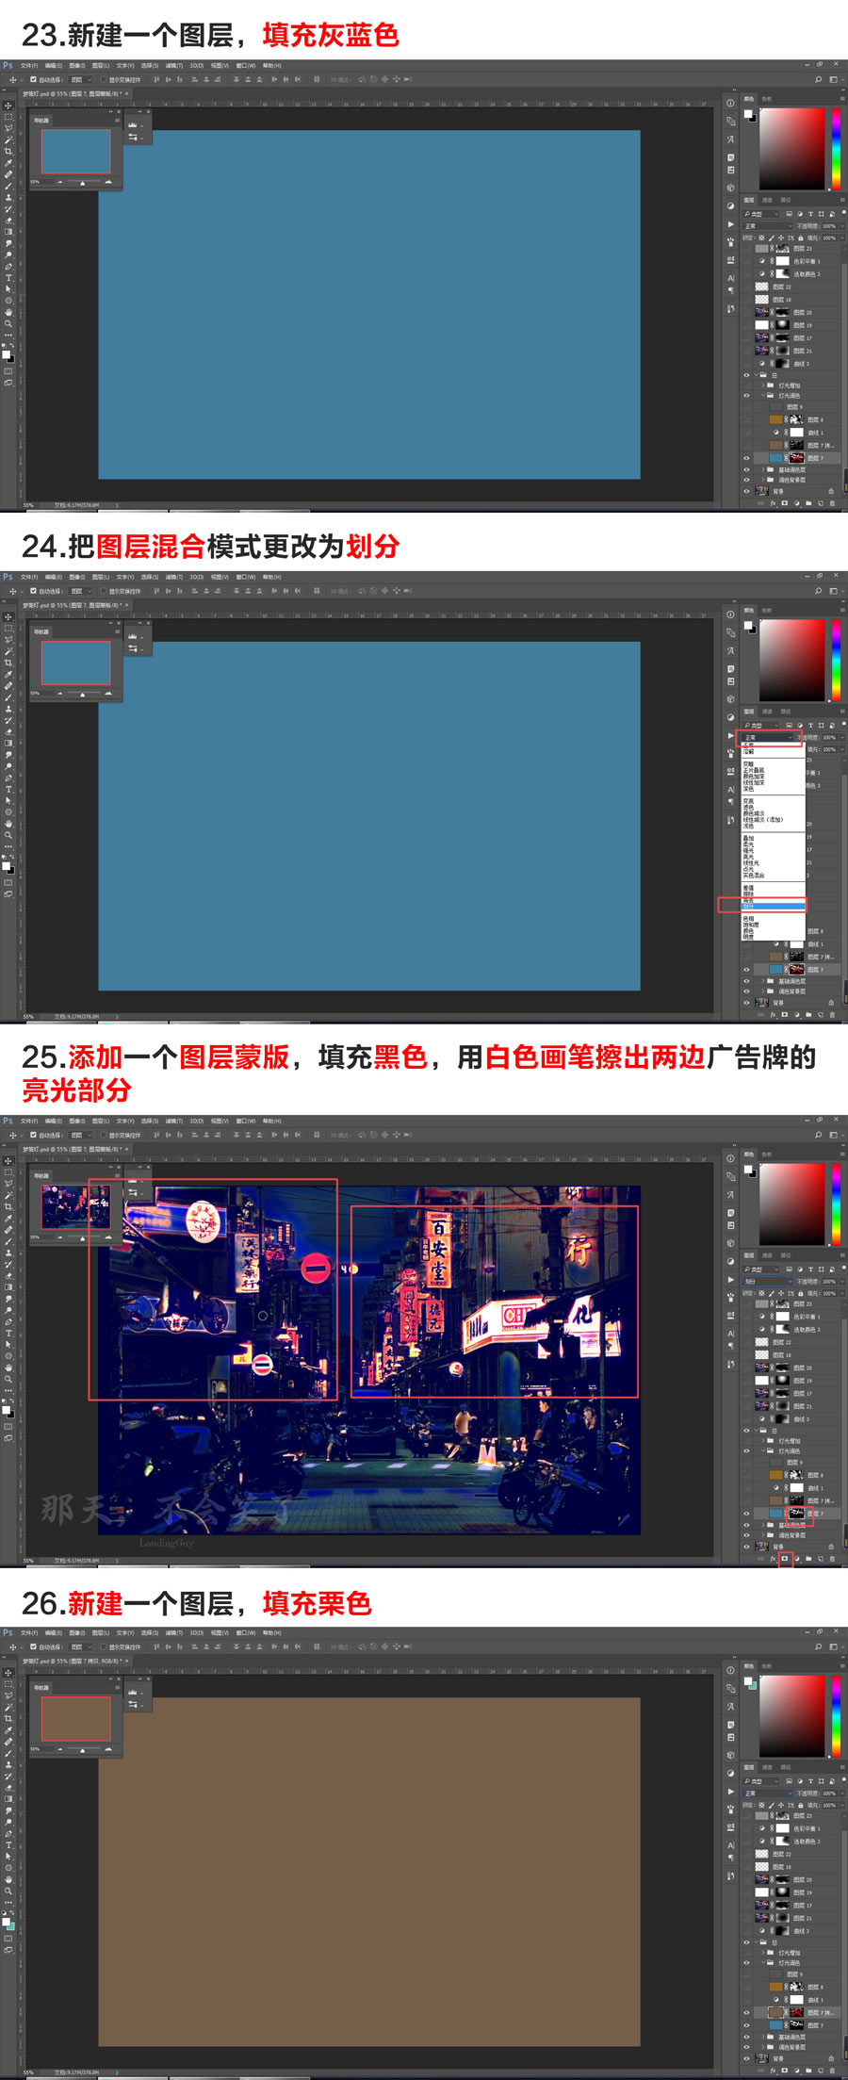Select the Clone Stamp tool in step 25 screenshot

point(8,1253)
